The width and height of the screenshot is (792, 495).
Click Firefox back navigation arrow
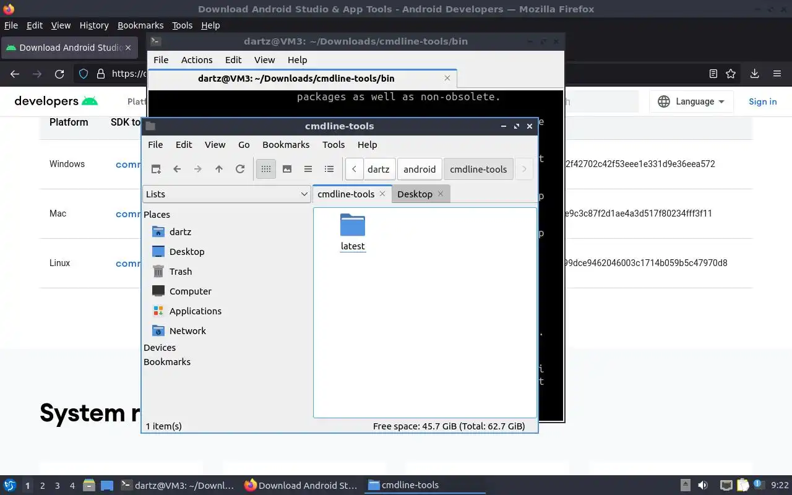15,74
